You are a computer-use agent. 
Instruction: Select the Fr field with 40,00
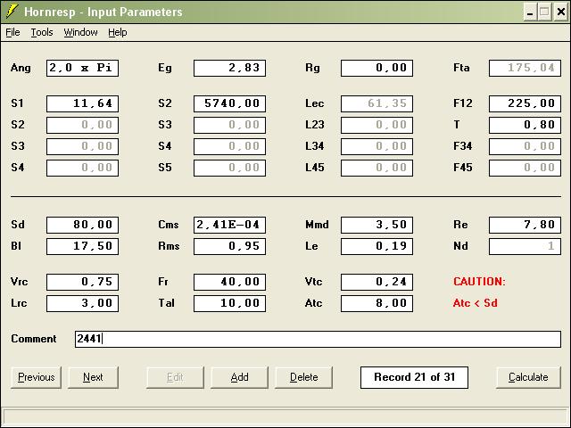(x=229, y=282)
